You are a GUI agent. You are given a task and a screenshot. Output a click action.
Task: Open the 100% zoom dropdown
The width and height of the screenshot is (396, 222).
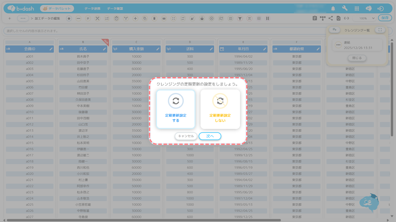click(x=366, y=19)
